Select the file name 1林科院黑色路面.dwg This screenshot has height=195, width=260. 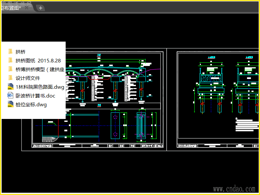[40, 87]
